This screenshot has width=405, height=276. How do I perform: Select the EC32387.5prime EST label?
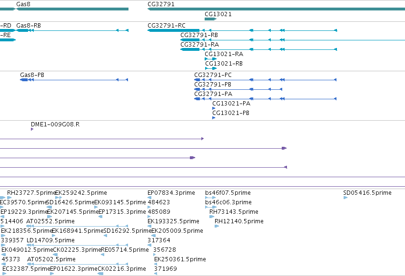click(x=26, y=269)
